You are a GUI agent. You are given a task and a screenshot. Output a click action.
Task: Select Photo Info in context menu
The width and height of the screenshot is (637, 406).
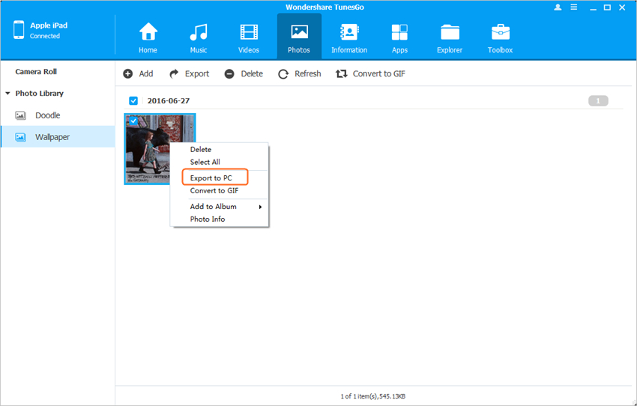(x=207, y=219)
